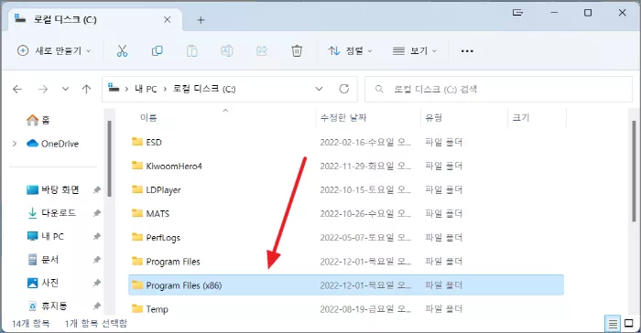This screenshot has width=641, height=333.
Task: Select the MATS folder
Action: pyautogui.click(x=346, y=213)
